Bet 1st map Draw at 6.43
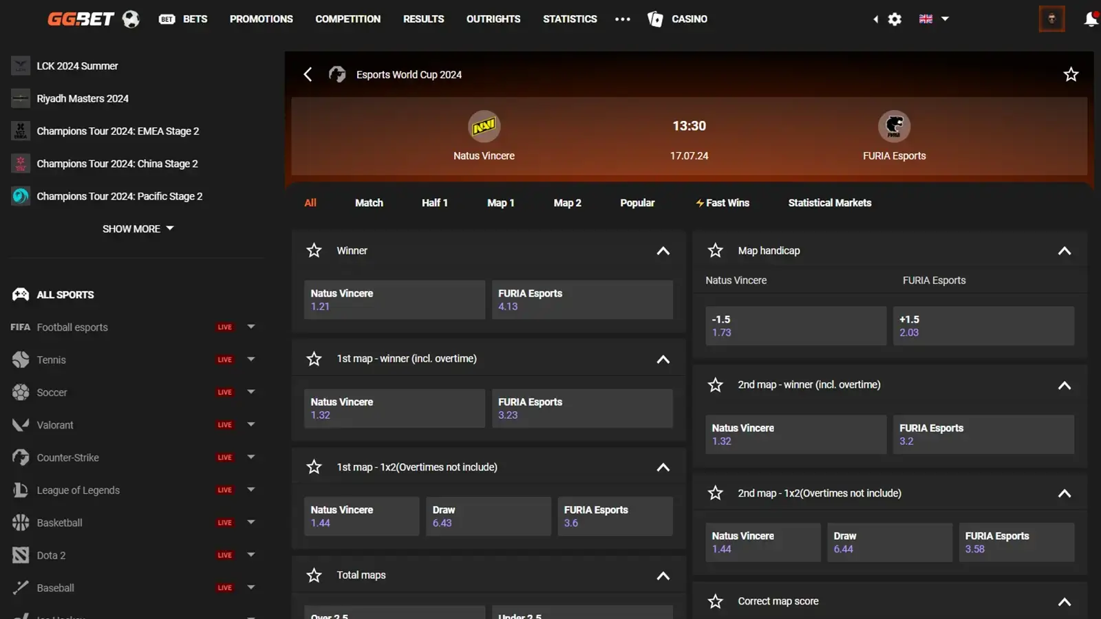This screenshot has width=1101, height=619. 489,517
